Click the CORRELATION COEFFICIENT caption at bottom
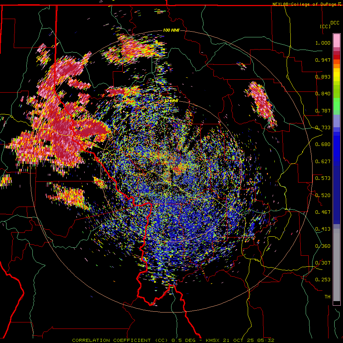Viewport: 343px width, 343px height. tap(173, 340)
